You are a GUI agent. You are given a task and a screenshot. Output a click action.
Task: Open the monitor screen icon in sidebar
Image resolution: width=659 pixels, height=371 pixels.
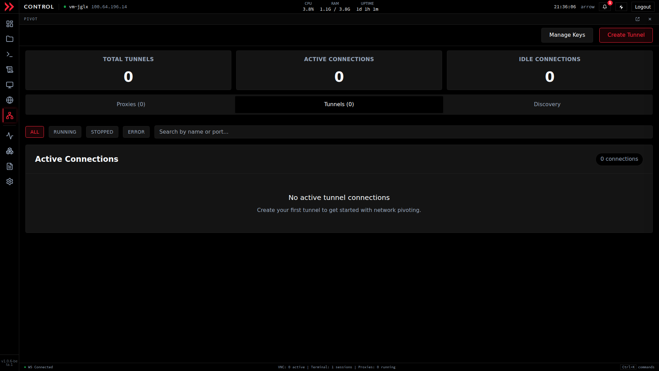point(10,85)
